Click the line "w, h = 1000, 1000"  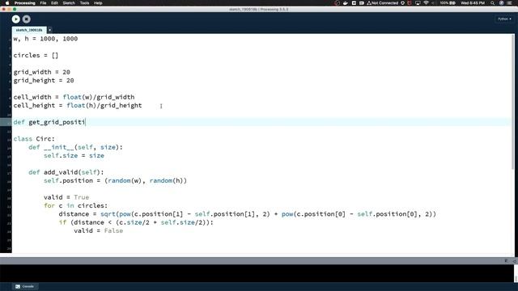click(45, 39)
